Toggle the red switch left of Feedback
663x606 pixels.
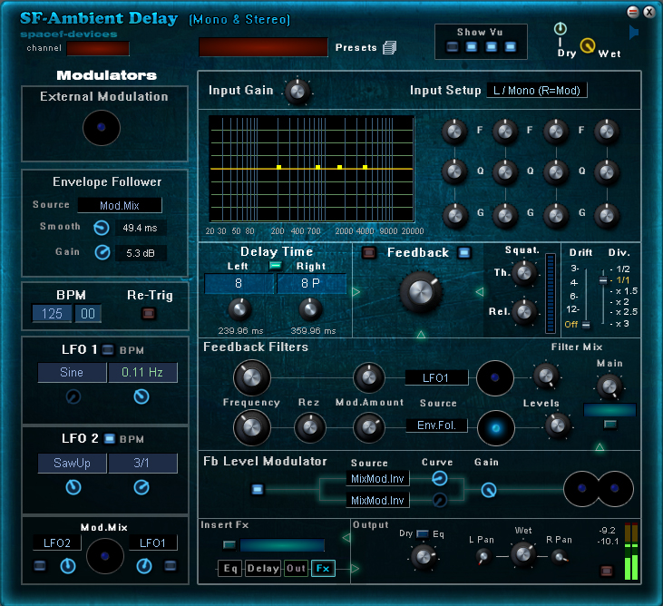pyautogui.click(x=369, y=253)
